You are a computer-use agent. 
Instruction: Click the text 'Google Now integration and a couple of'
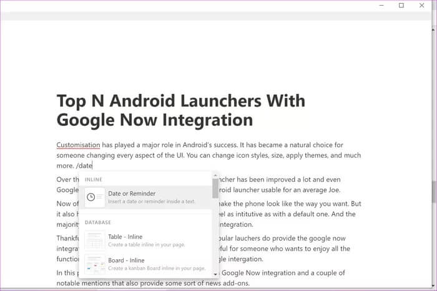click(283, 273)
